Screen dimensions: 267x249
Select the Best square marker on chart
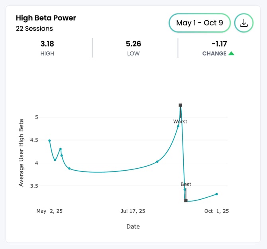(x=186, y=200)
